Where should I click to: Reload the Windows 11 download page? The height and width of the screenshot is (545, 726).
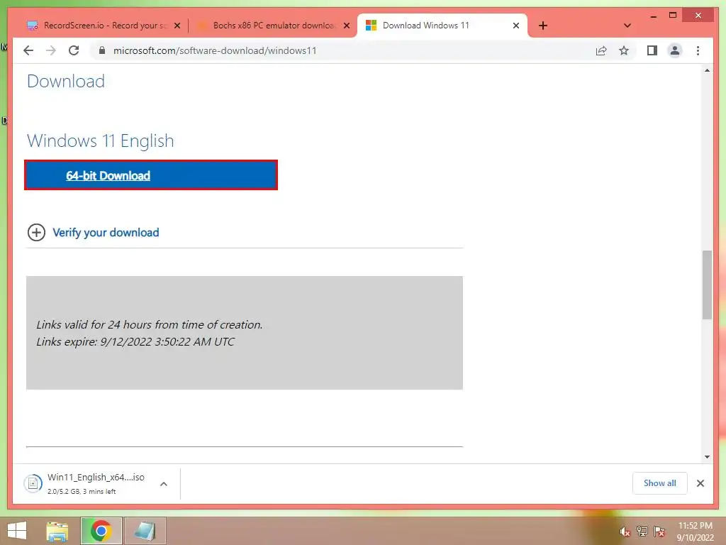point(74,50)
